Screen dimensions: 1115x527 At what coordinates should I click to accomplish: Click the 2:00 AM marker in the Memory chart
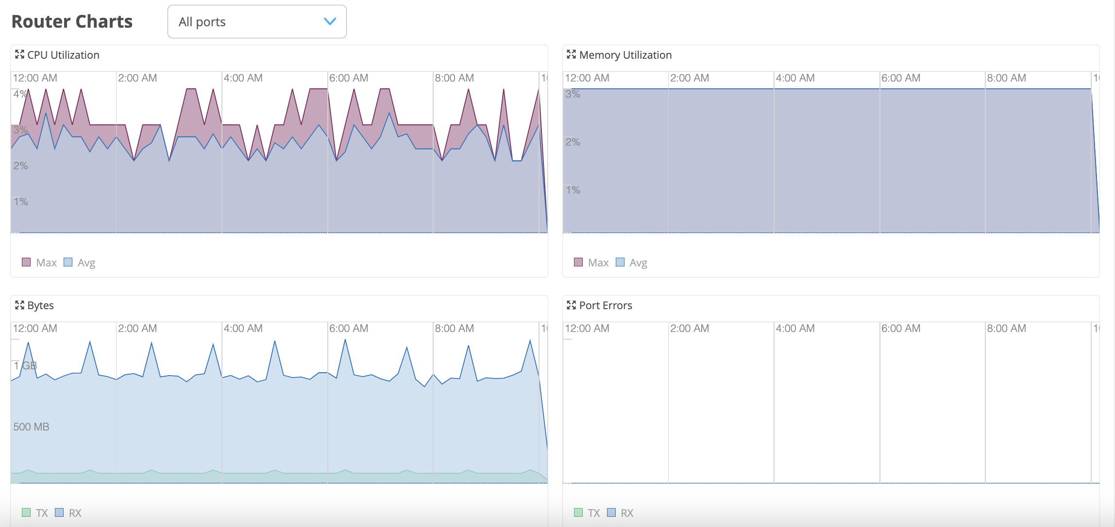pyautogui.click(x=689, y=78)
